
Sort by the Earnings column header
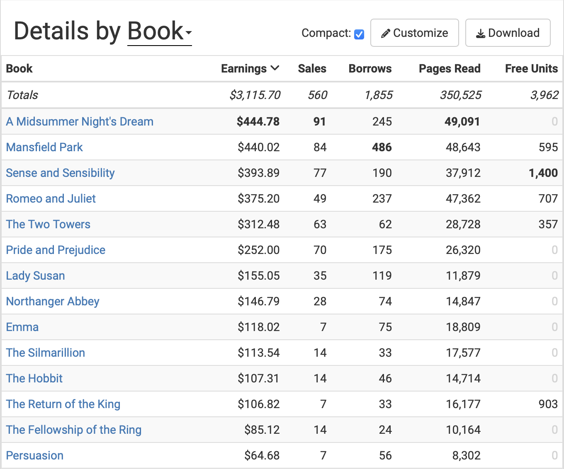click(250, 68)
